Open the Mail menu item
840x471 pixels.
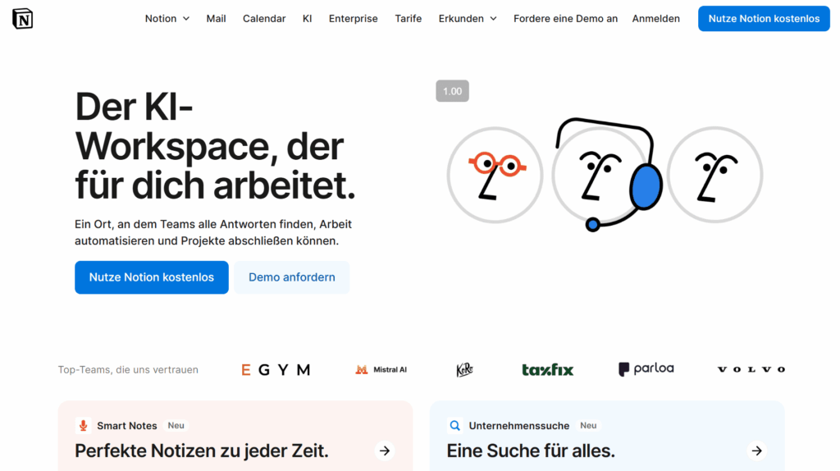[216, 19]
